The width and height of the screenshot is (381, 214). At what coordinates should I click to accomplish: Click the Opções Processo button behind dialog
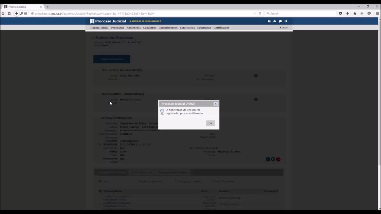pos(112,59)
